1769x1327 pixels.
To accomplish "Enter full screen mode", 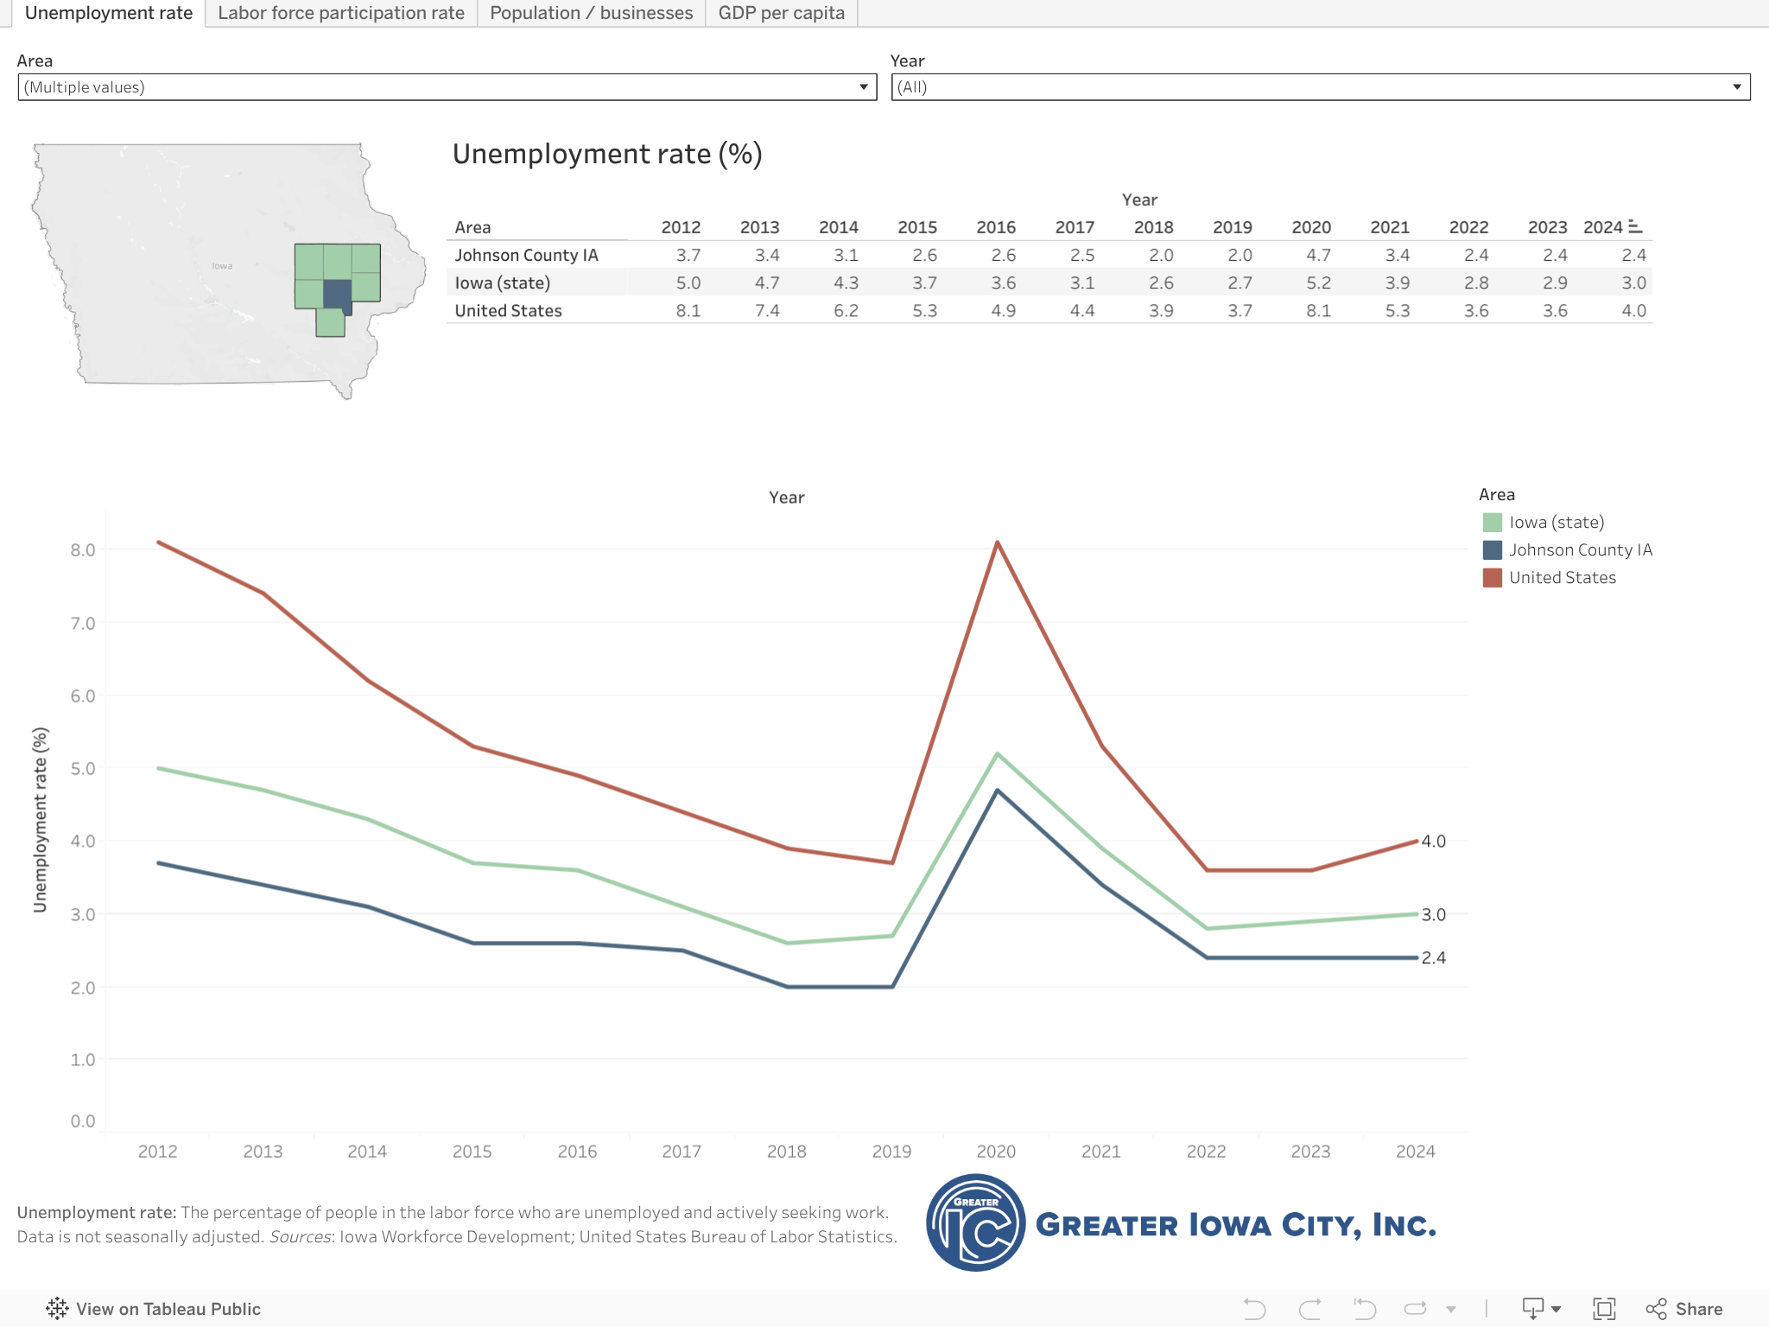I will click(x=1604, y=1309).
